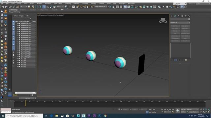Screen dimensions: 211x118
Task: Activate the Select and Uniform Scale tool
Action: pos(51,7)
